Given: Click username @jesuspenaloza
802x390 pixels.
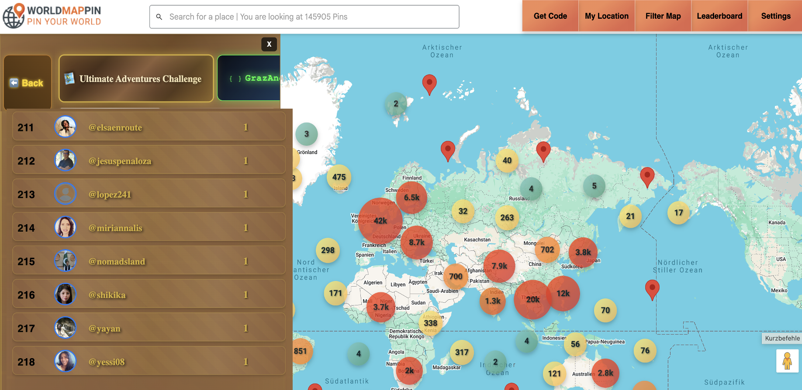Looking at the screenshot, I should (120, 161).
